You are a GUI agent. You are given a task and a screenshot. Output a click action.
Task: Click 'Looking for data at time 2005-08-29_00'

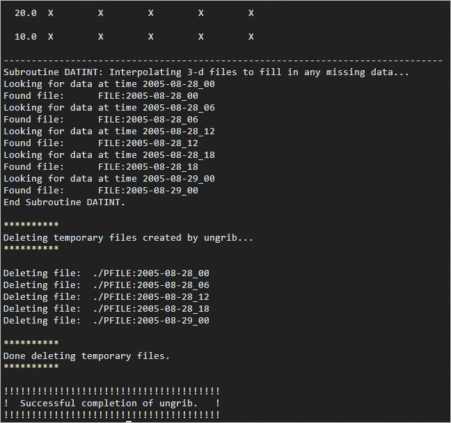(x=109, y=179)
